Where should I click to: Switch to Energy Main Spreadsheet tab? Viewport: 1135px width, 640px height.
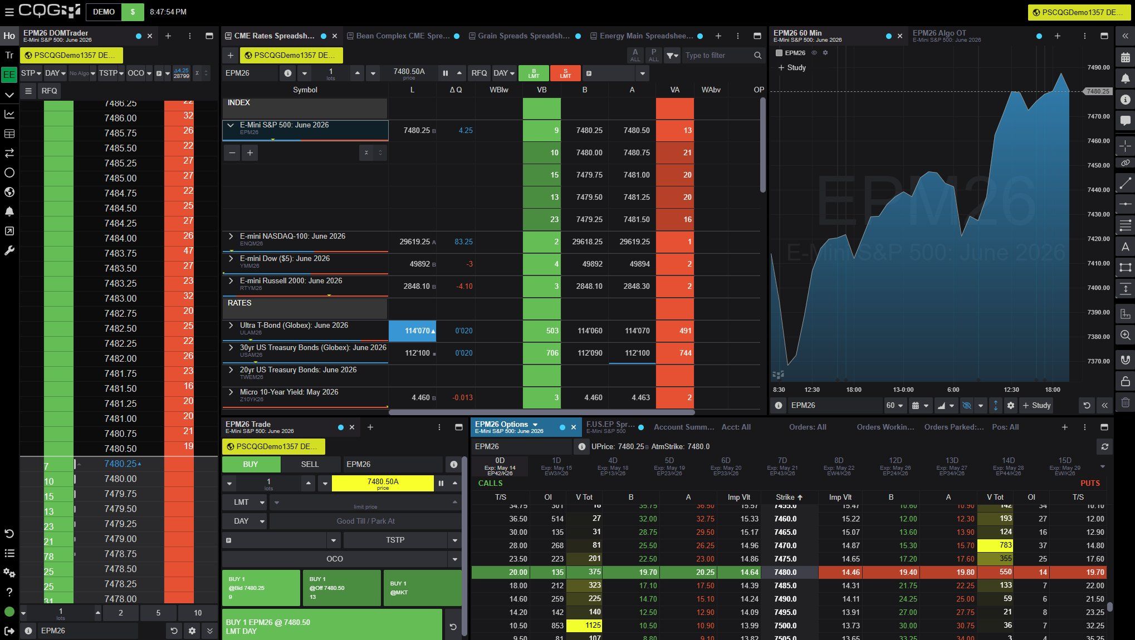[646, 36]
